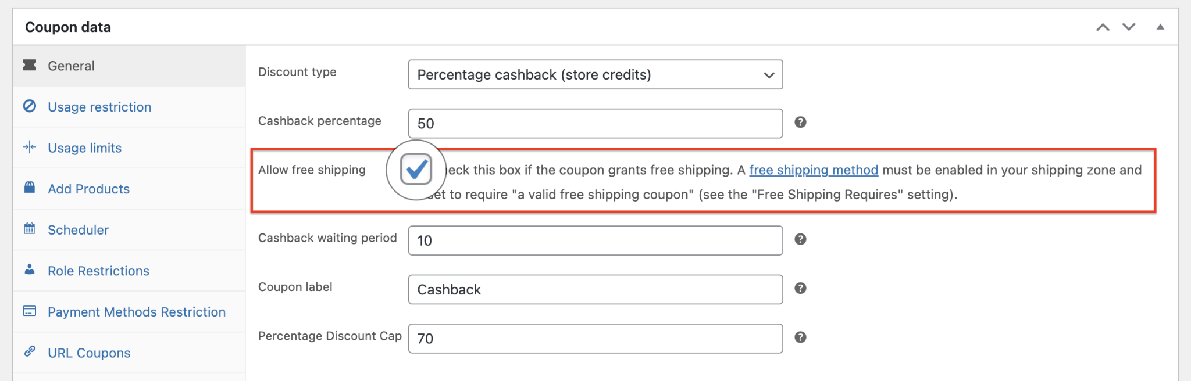Focus the Percentage Discount Cap field

point(595,339)
